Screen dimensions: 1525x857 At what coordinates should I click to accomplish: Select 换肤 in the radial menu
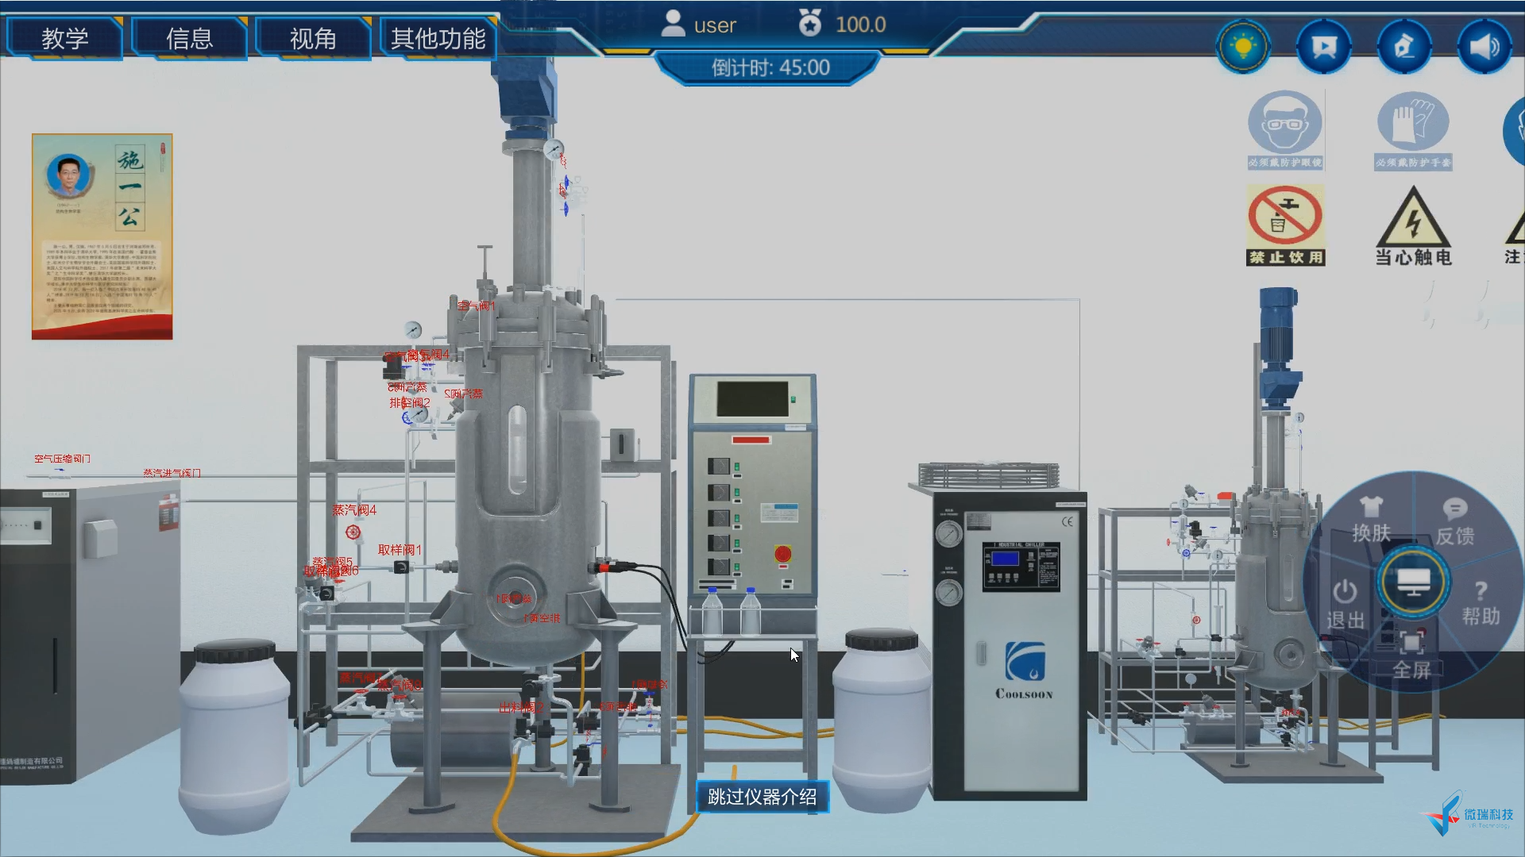pyautogui.click(x=1372, y=521)
